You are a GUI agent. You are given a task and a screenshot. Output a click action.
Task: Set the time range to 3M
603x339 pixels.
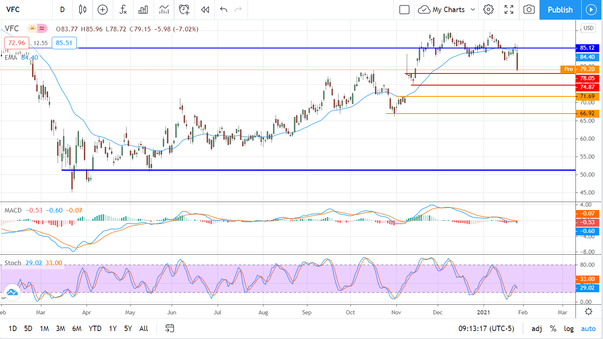(61, 329)
